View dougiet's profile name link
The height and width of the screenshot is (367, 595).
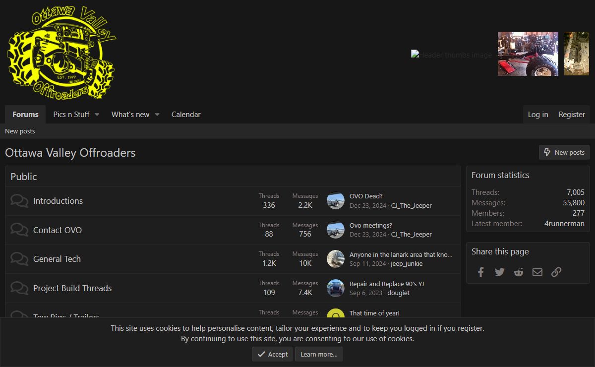(399, 293)
